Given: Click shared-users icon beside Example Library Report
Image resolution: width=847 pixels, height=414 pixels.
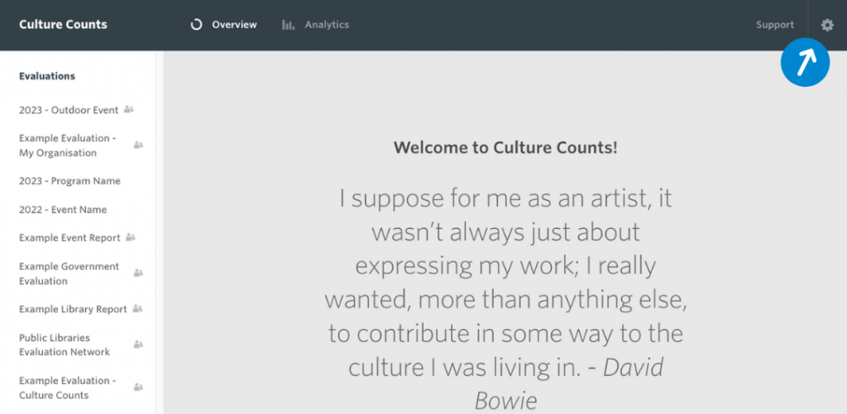Looking at the screenshot, I should [137, 309].
